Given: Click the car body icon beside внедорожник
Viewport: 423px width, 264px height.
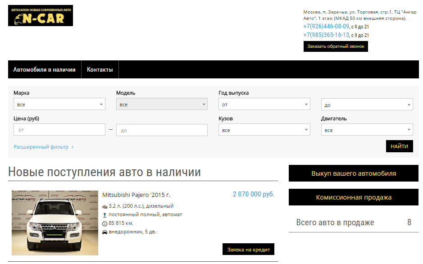Looking at the screenshot, I should click(x=105, y=232).
